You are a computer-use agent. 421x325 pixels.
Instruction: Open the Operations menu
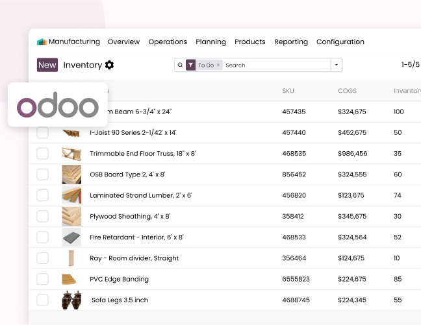(168, 42)
